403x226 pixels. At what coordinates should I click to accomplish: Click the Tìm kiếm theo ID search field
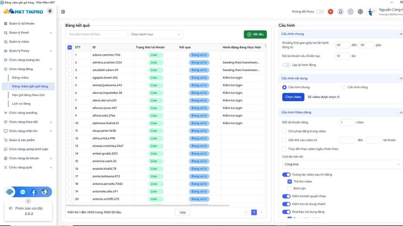coord(96,34)
